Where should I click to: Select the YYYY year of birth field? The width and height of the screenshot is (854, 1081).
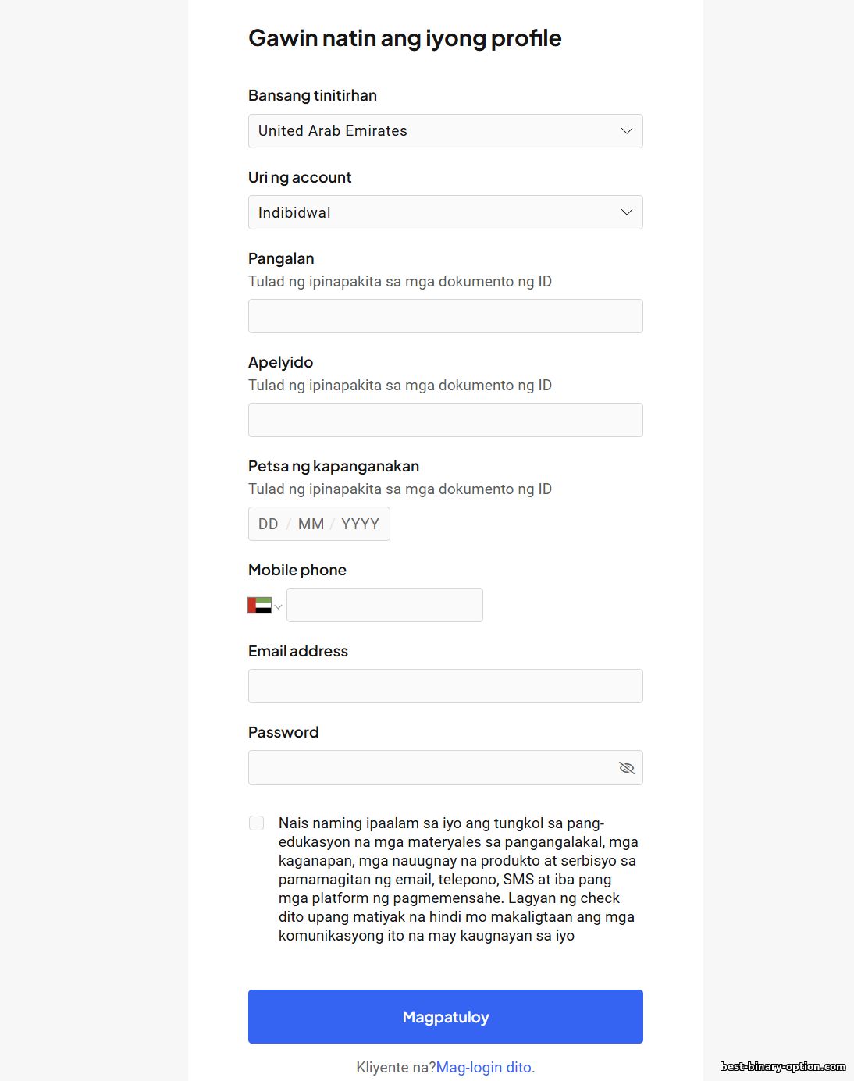[360, 524]
